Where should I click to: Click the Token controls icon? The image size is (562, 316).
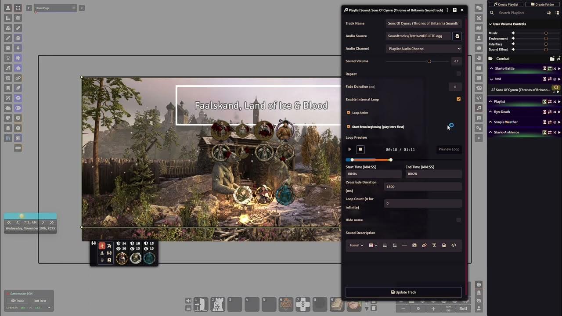[x=8, y=8]
